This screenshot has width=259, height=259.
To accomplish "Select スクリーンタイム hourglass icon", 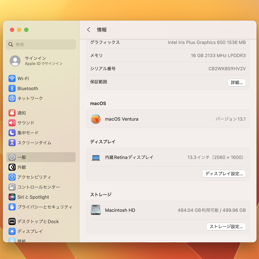I will (12, 143).
